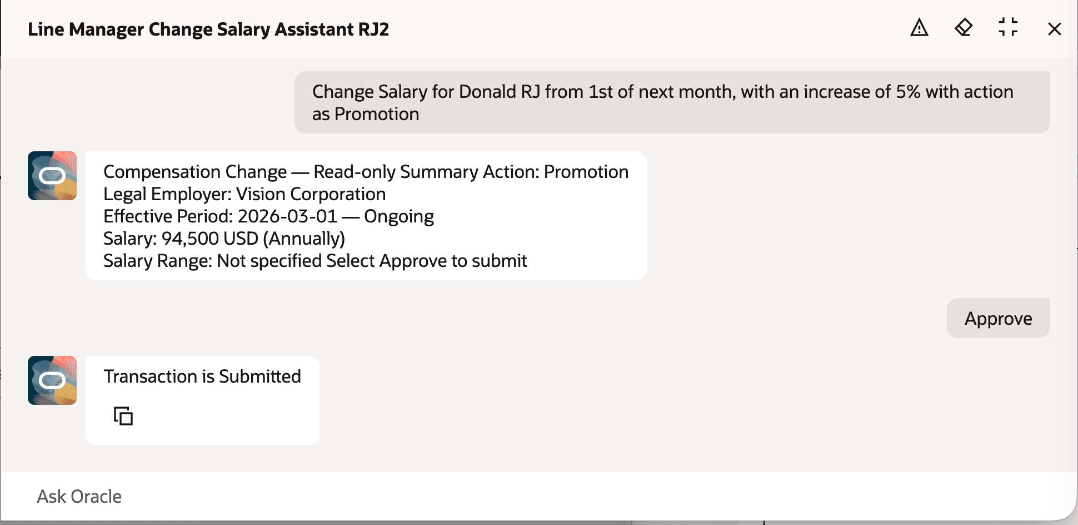Select the Effective Period text in the summary
Image resolution: width=1078 pixels, height=525 pixels.
pos(268,216)
